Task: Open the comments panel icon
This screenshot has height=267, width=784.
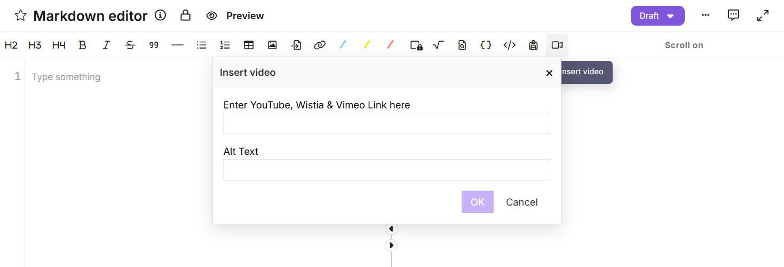Action: coord(733,15)
